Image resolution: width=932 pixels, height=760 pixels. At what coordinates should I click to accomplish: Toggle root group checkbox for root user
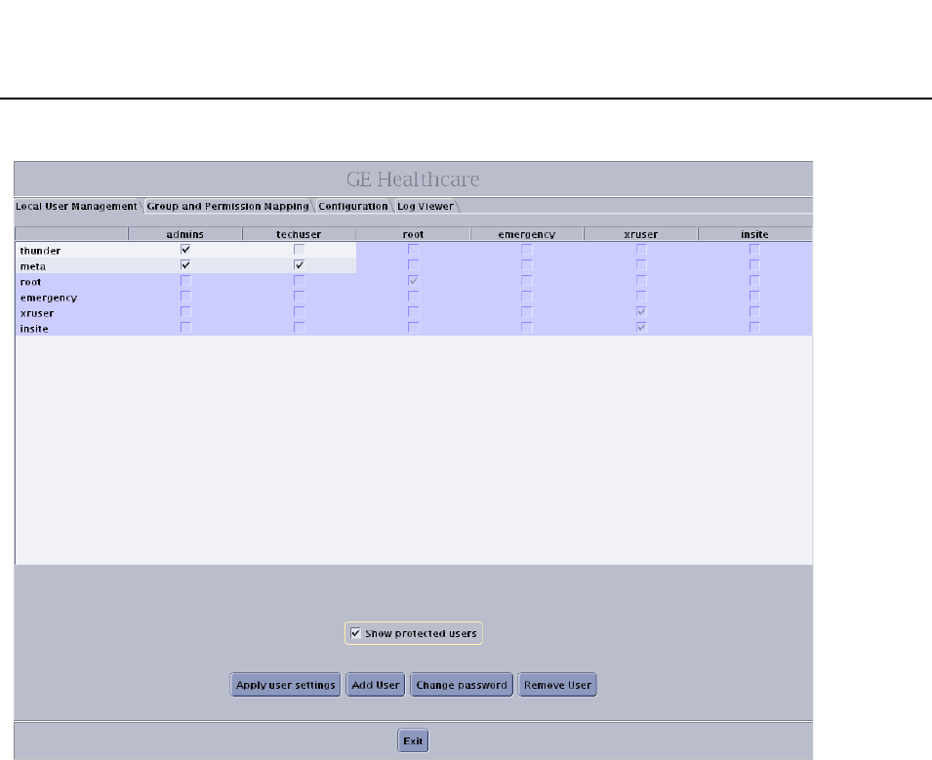tap(413, 280)
